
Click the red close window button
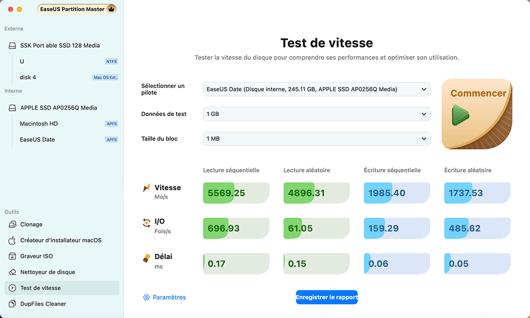(x=11, y=10)
